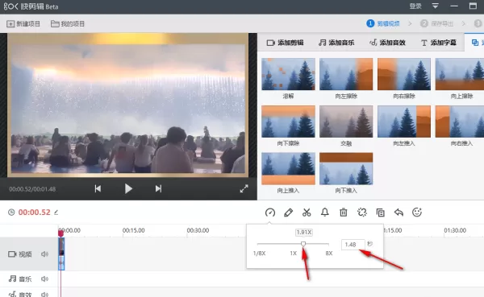484x297 pixels.
Task: Click the speed slider handle at 1.91X
Action: (303, 244)
